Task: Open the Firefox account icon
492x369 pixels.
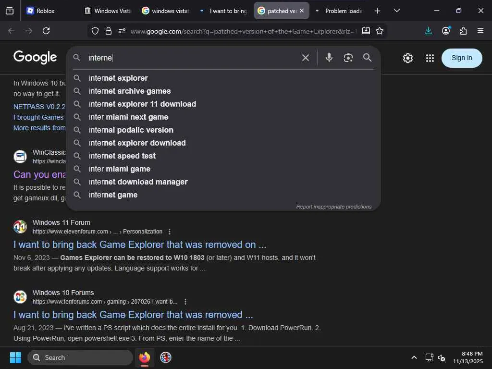Action: [446, 31]
